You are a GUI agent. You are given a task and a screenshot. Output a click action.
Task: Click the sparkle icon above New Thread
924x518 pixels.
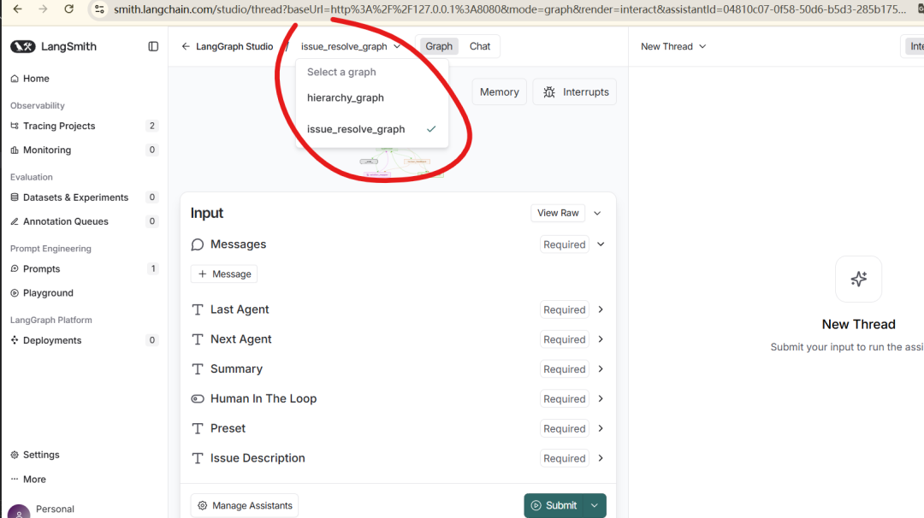pos(859,279)
